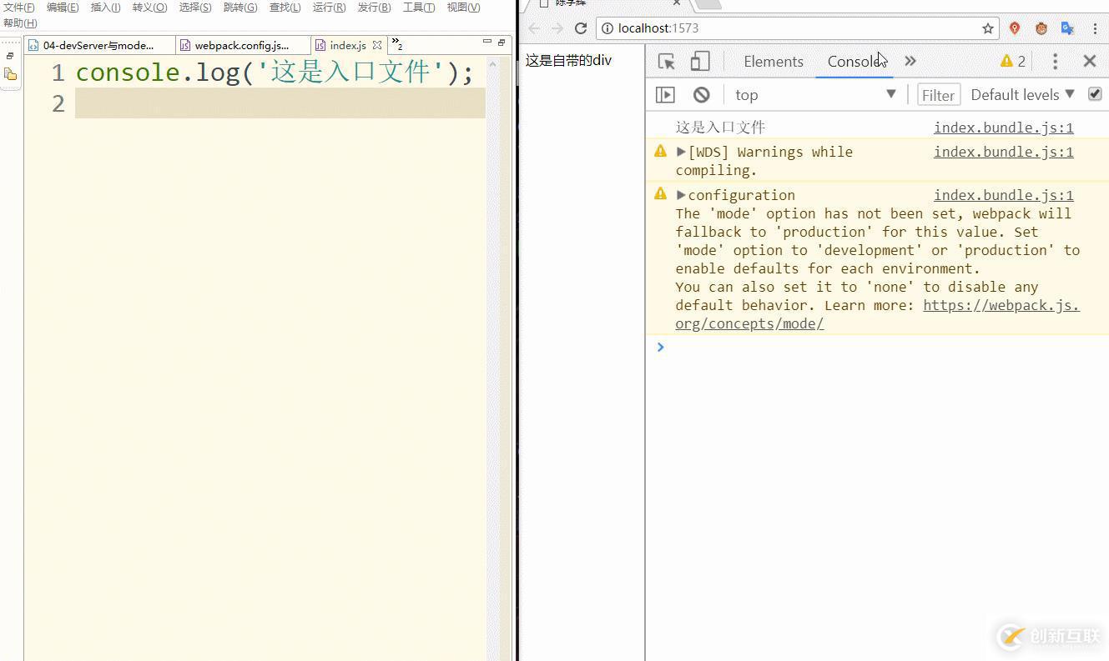Bookmark this page with the star
This screenshot has height=661, width=1109.
pyautogui.click(x=988, y=28)
